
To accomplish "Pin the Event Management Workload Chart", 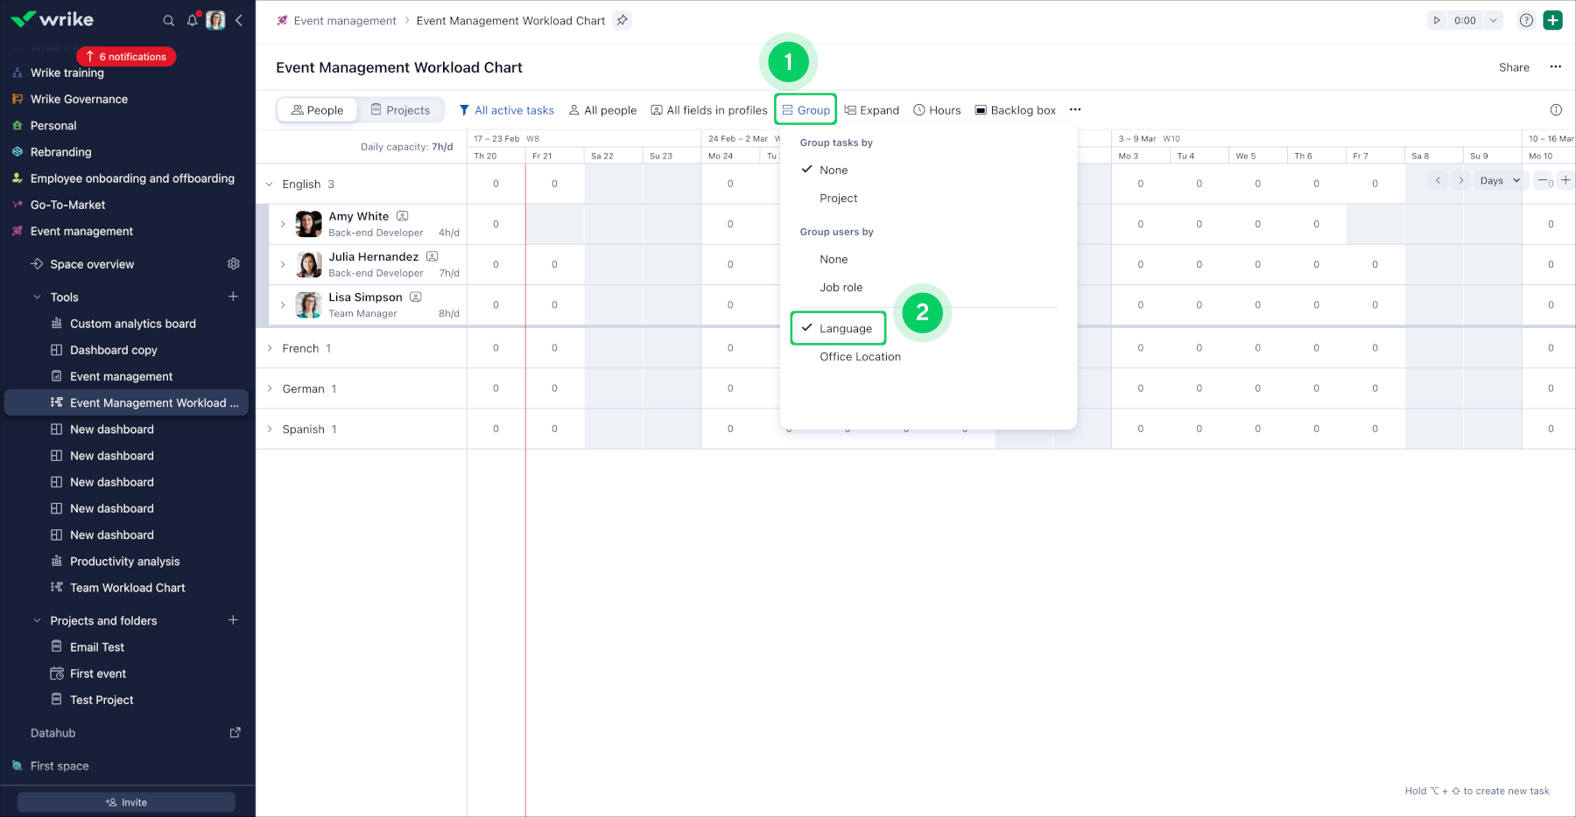I will pos(622,20).
